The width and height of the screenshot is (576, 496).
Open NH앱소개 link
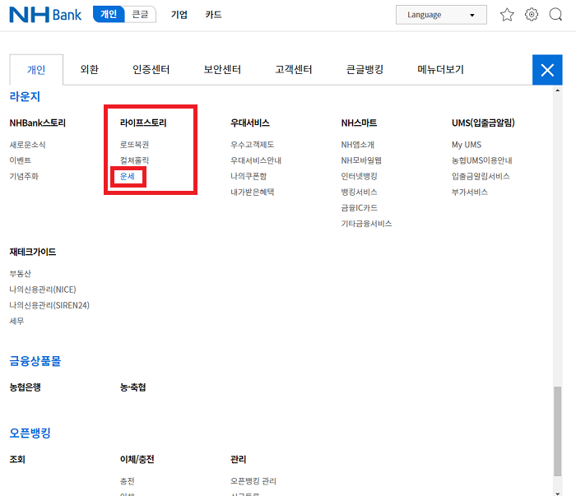(x=357, y=145)
